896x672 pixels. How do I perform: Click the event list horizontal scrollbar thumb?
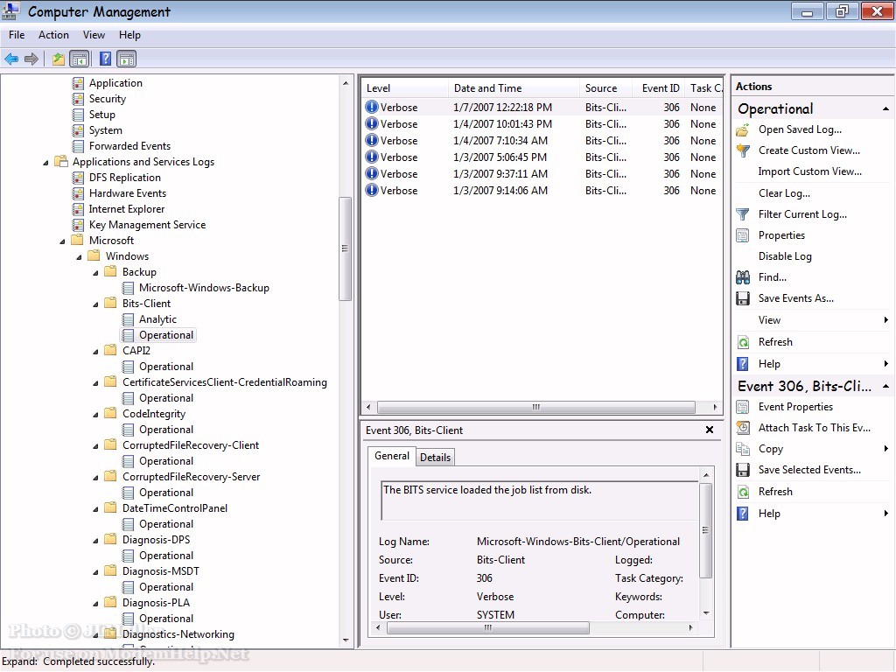click(x=536, y=408)
